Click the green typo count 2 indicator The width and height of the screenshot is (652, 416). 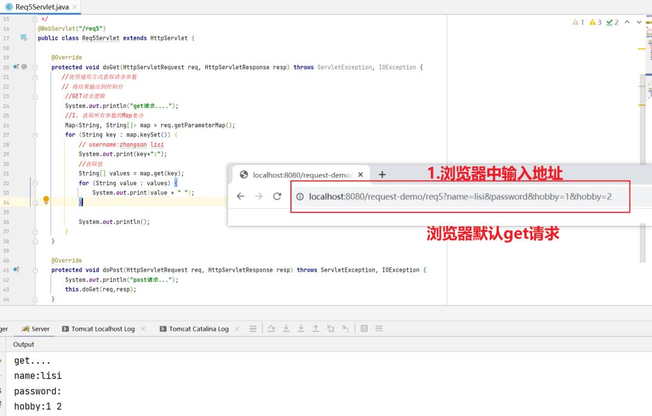coord(613,22)
